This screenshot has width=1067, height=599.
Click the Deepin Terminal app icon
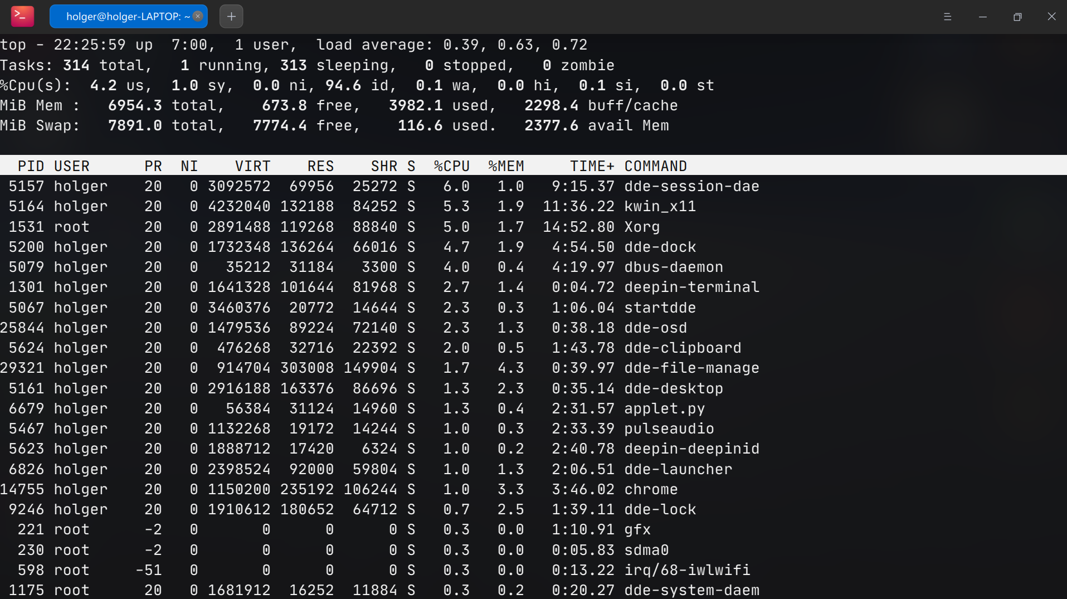click(x=22, y=16)
